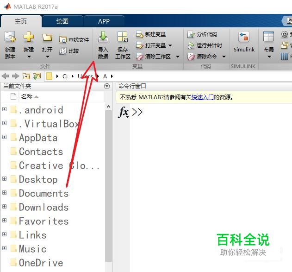
Task: Click the fx function browser icon
Action: (123, 112)
